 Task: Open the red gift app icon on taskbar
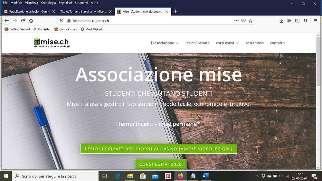[168, 176]
